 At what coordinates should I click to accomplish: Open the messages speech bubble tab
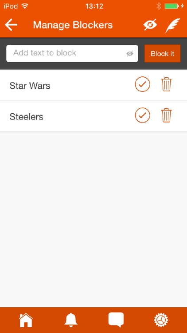coord(116,320)
